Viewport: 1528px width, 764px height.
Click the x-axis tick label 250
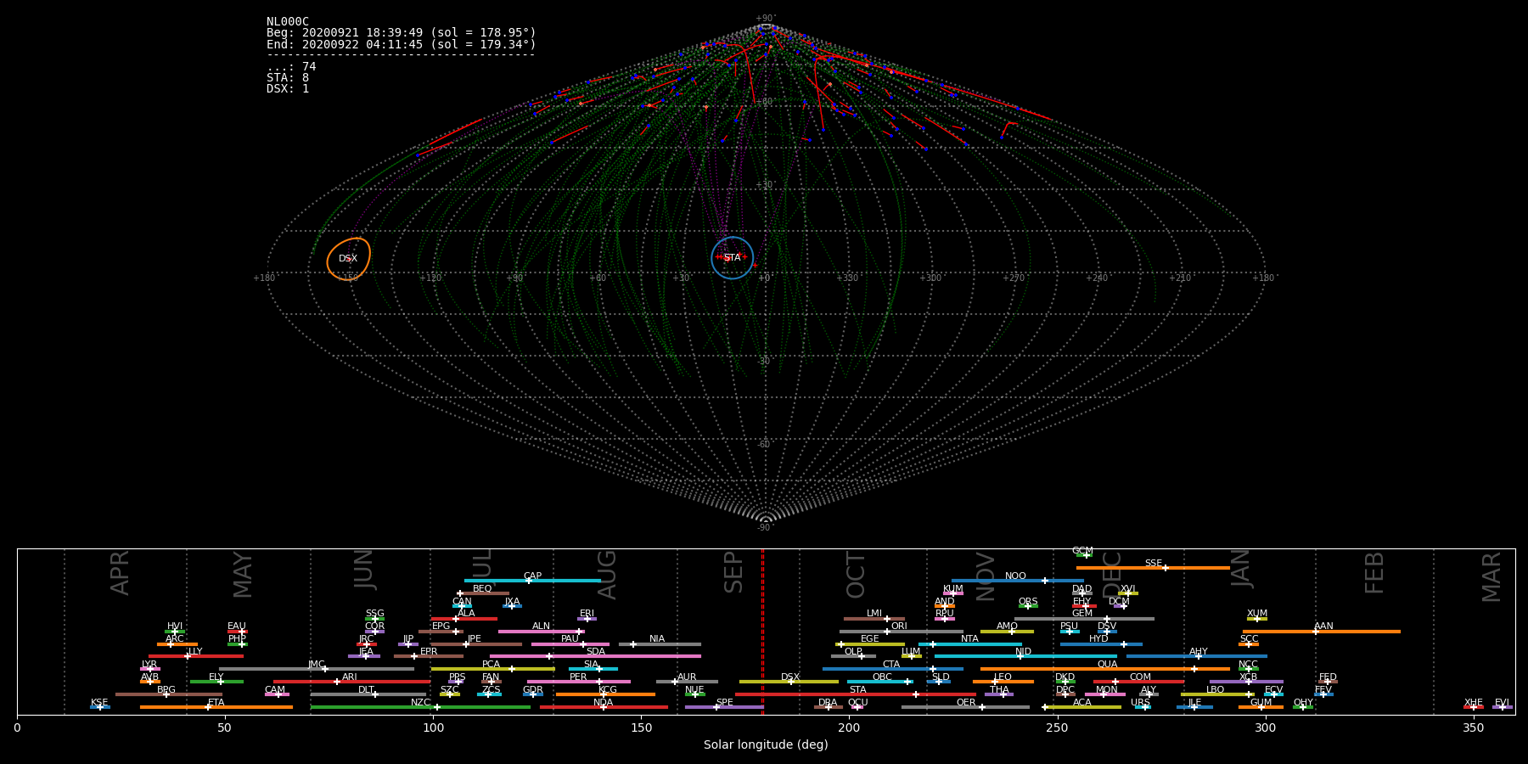(1057, 727)
